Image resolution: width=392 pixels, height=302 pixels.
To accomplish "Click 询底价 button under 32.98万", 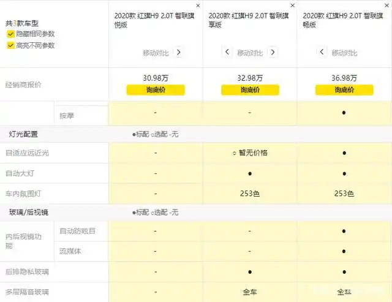I will pos(250,90).
